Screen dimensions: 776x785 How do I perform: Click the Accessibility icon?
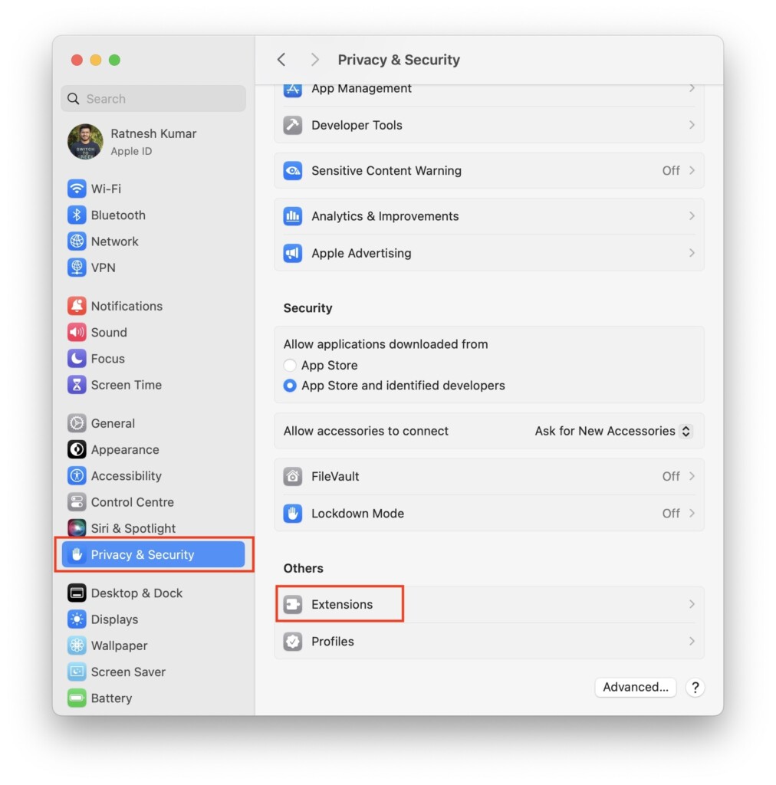pos(77,476)
